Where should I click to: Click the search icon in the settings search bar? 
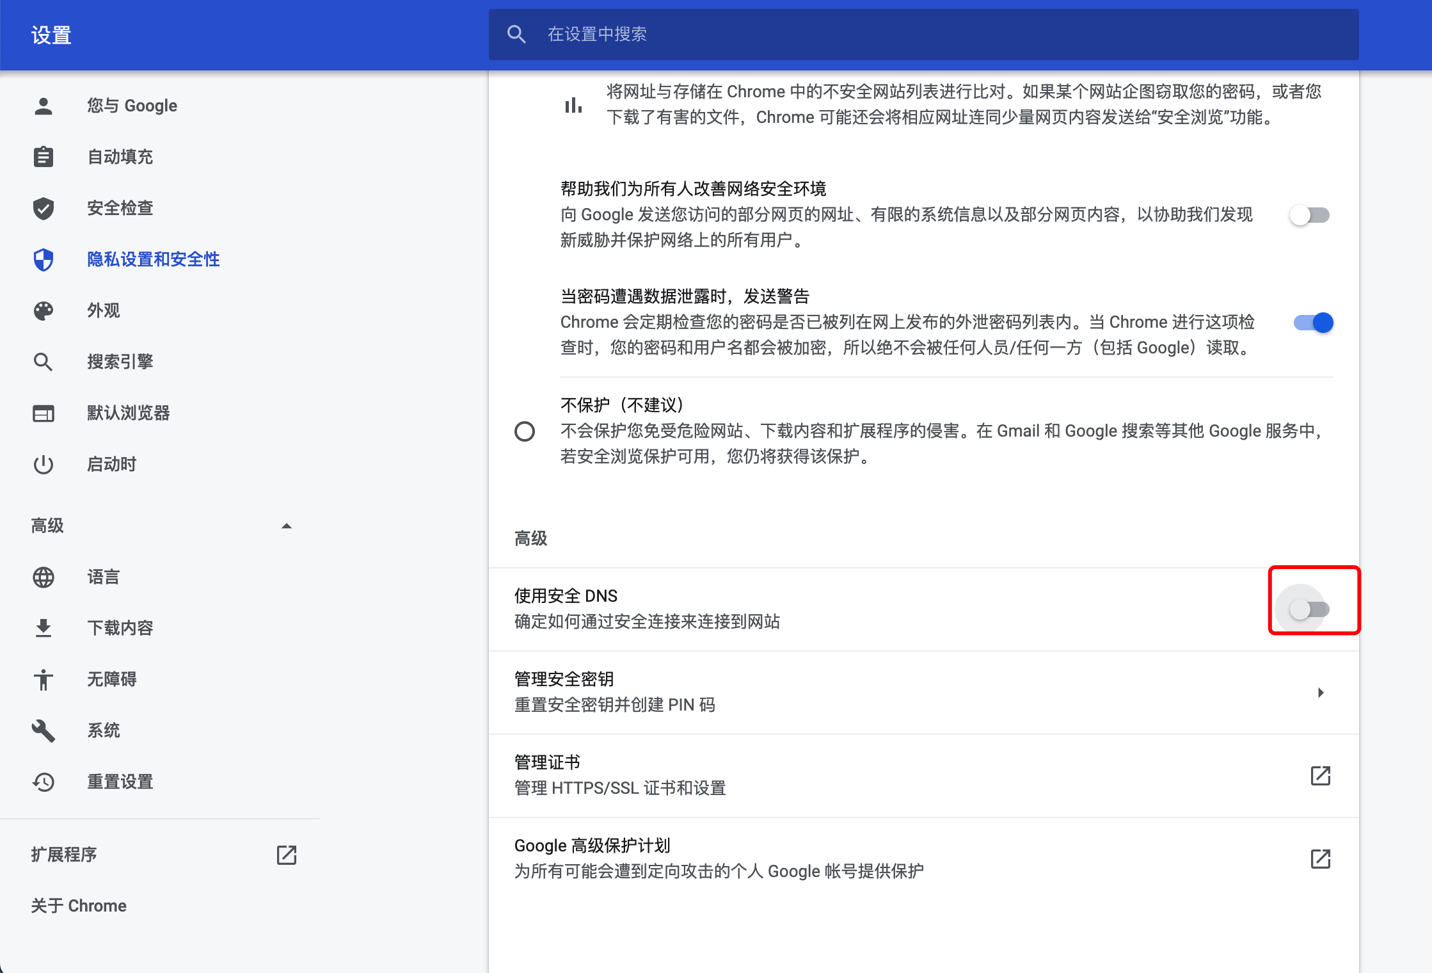516,34
